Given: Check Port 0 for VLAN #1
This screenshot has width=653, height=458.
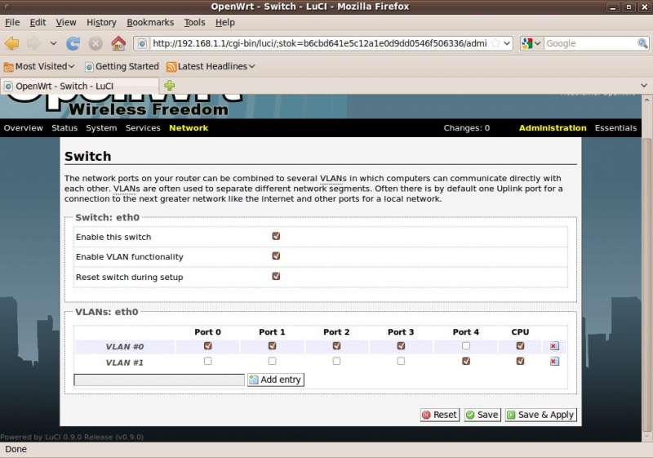Looking at the screenshot, I should point(207,361).
